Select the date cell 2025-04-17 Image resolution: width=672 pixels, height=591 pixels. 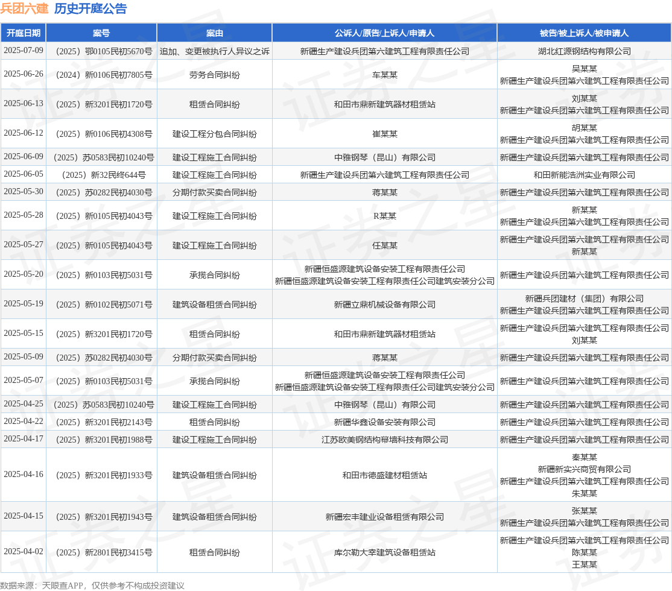(24, 439)
